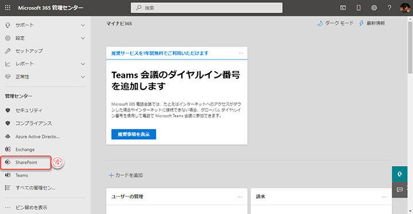Click the 請求 card title
The width and height of the screenshot is (413, 214).
coord(260,197)
